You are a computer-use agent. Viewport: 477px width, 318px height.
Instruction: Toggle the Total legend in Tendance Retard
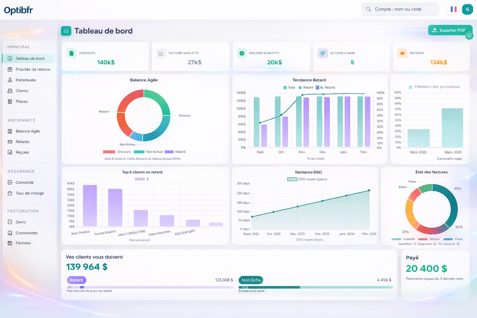[289, 88]
